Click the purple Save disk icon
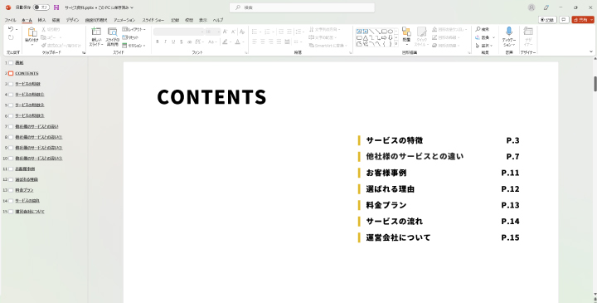597x303 pixels. pyautogui.click(x=56, y=7)
